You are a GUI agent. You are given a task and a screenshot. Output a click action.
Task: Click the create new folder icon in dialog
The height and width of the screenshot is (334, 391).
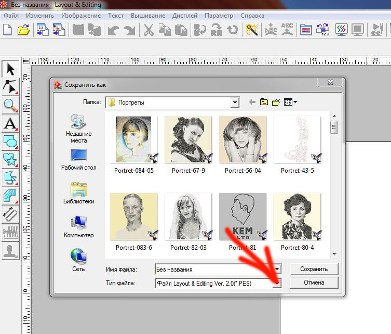tap(277, 102)
